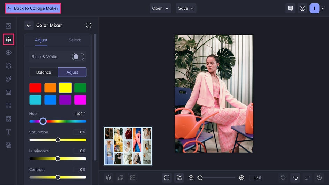Open the Open dropdown menu
This screenshot has width=329, height=185.
point(160,8)
